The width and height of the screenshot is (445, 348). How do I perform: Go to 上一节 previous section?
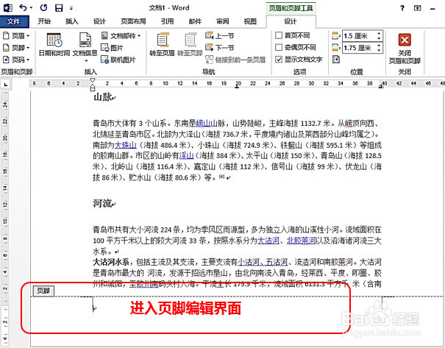(x=220, y=36)
